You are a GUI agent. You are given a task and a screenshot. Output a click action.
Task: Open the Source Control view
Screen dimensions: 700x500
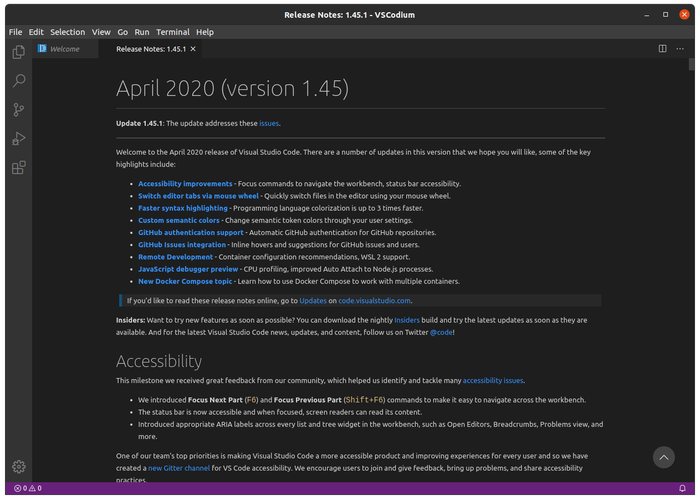[x=19, y=110]
